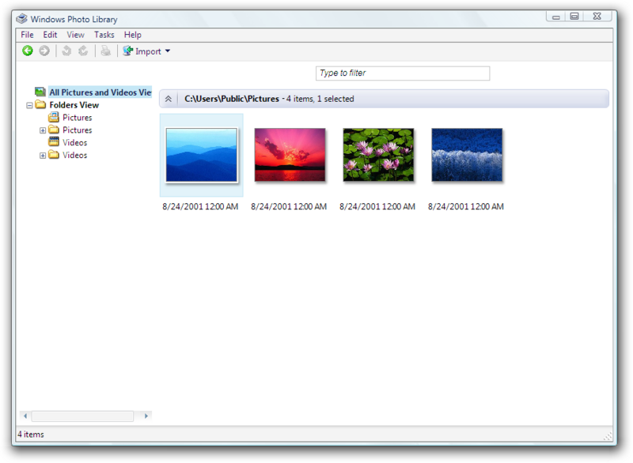This screenshot has height=463, width=633.
Task: Collapse the C:\Users\Public\Pictures group header
Action: pyautogui.click(x=169, y=99)
